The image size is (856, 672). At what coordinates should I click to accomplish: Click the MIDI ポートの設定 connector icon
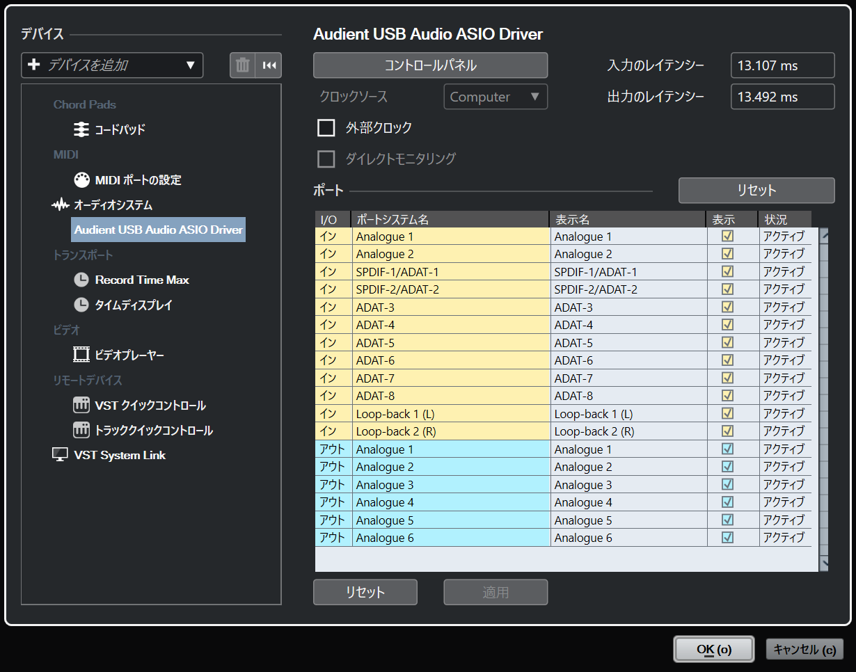click(x=82, y=179)
